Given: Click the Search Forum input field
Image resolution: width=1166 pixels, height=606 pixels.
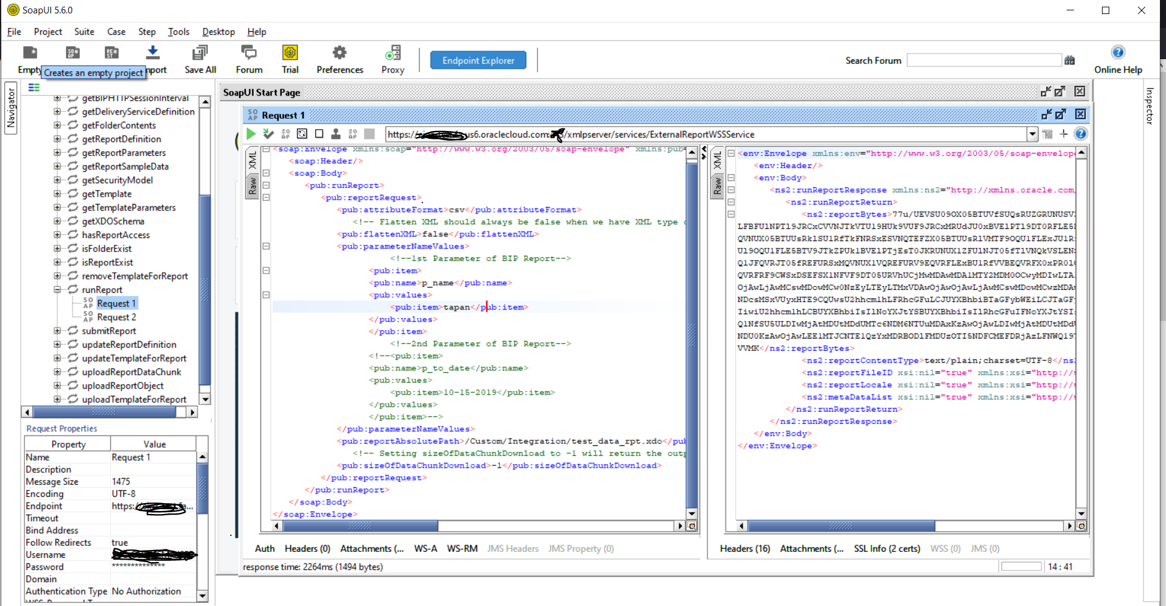Looking at the screenshot, I should tap(984, 60).
